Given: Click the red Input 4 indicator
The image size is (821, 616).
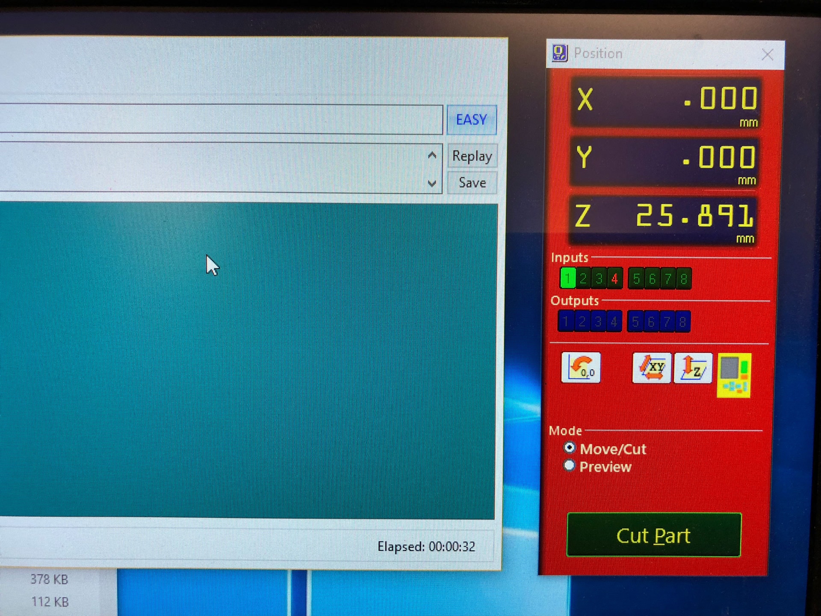Looking at the screenshot, I should 614,279.
